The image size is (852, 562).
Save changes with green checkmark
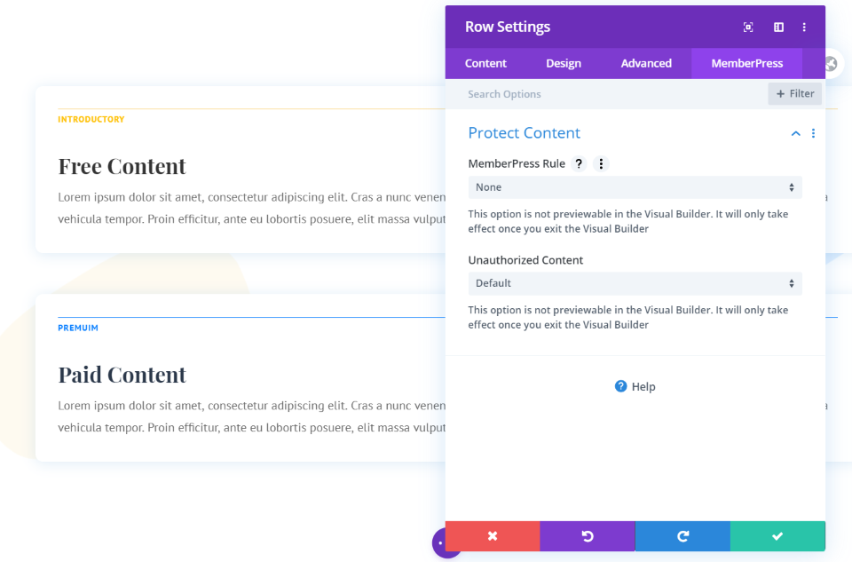pos(777,536)
